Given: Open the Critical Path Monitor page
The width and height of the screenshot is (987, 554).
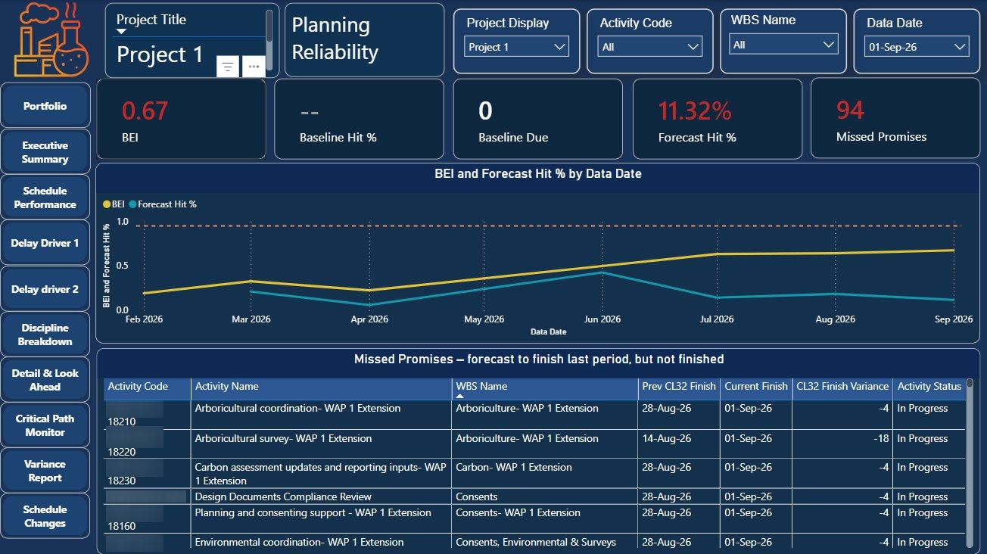Looking at the screenshot, I should (x=45, y=425).
